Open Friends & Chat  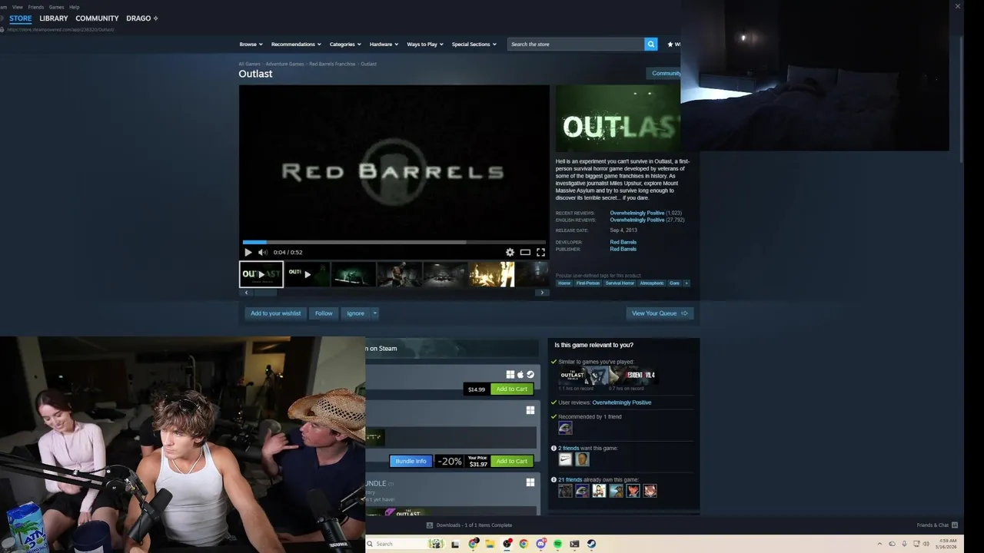(x=936, y=525)
